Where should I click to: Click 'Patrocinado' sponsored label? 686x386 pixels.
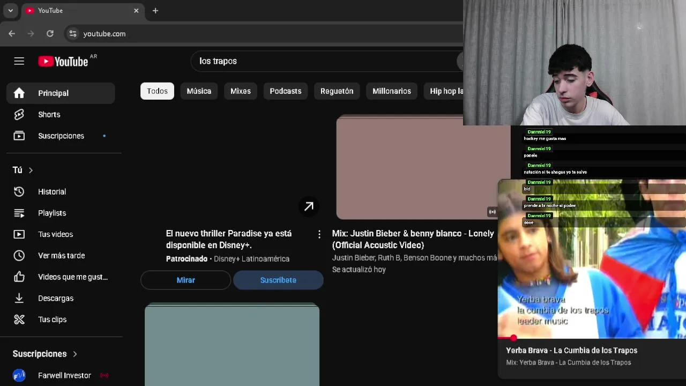coord(187,259)
